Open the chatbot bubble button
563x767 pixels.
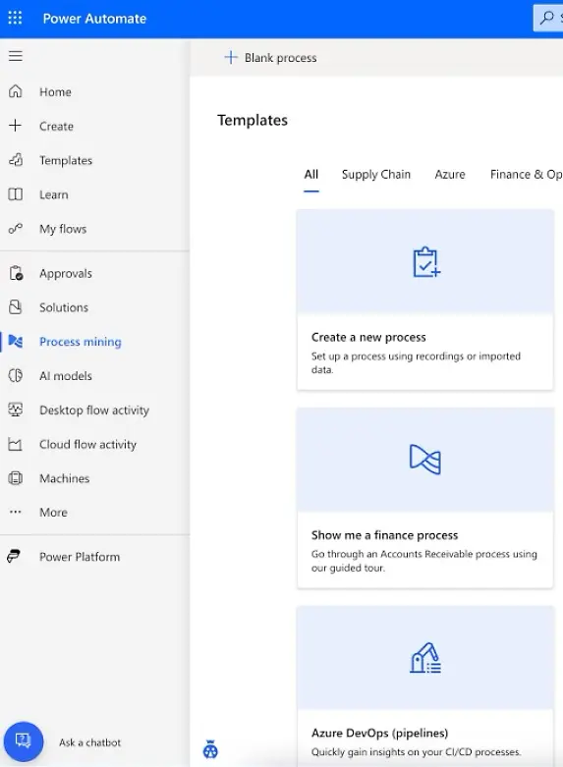(x=24, y=741)
